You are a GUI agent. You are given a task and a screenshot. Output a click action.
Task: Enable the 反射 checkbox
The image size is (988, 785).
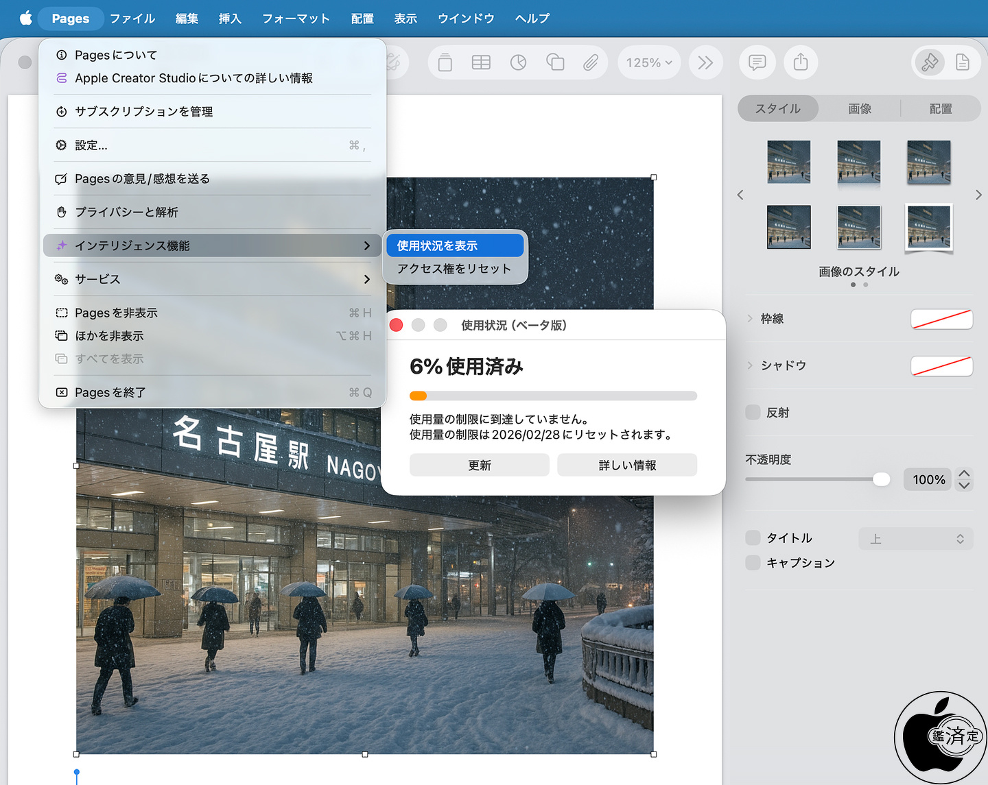click(x=753, y=412)
